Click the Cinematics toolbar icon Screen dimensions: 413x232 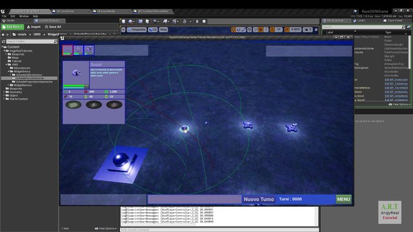click(x=174, y=21)
